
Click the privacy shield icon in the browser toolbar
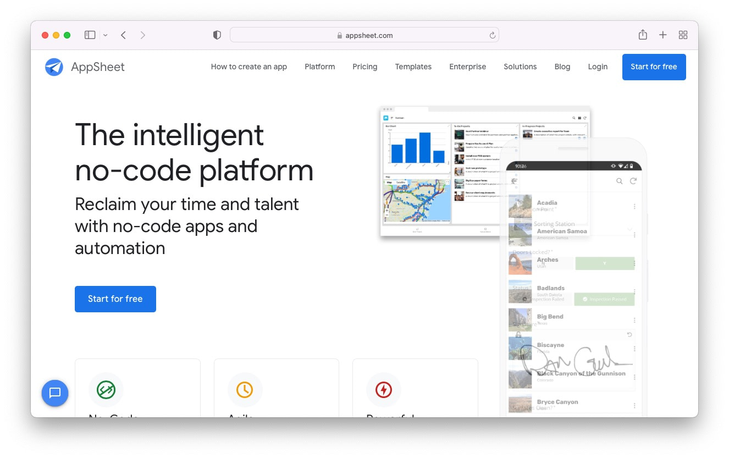(x=217, y=34)
